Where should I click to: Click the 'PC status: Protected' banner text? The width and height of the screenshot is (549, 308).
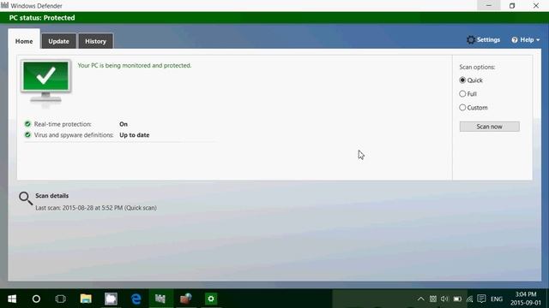(42, 18)
